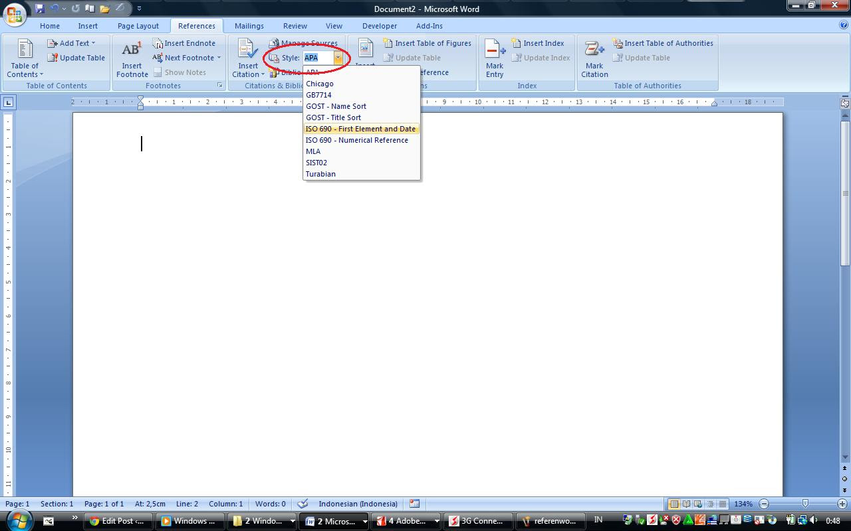Click zoom in plus button

[x=842, y=504]
